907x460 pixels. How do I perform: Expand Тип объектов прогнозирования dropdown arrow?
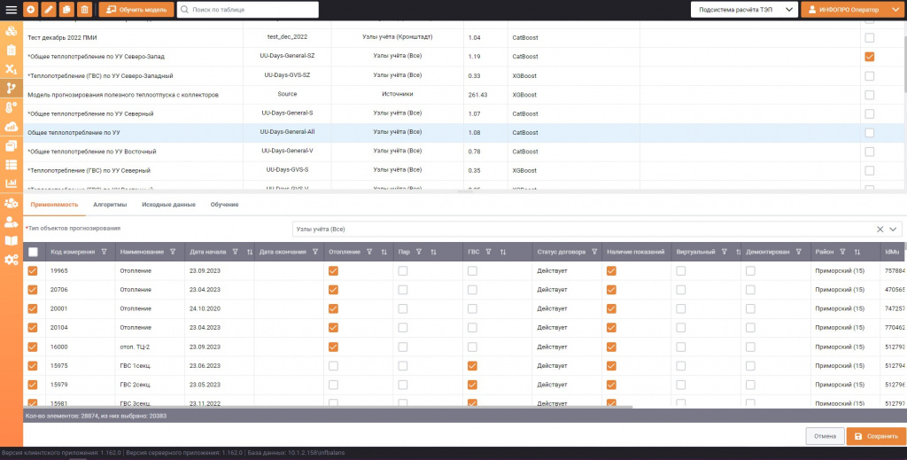coord(893,230)
